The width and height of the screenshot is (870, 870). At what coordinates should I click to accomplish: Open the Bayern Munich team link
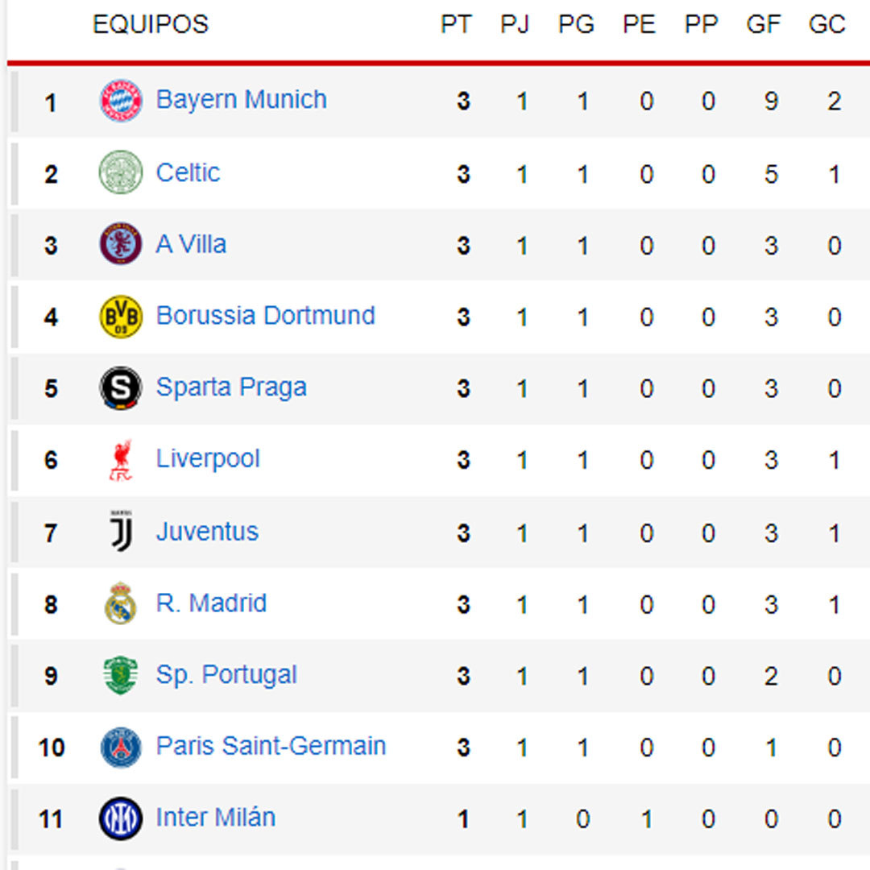pyautogui.click(x=241, y=99)
